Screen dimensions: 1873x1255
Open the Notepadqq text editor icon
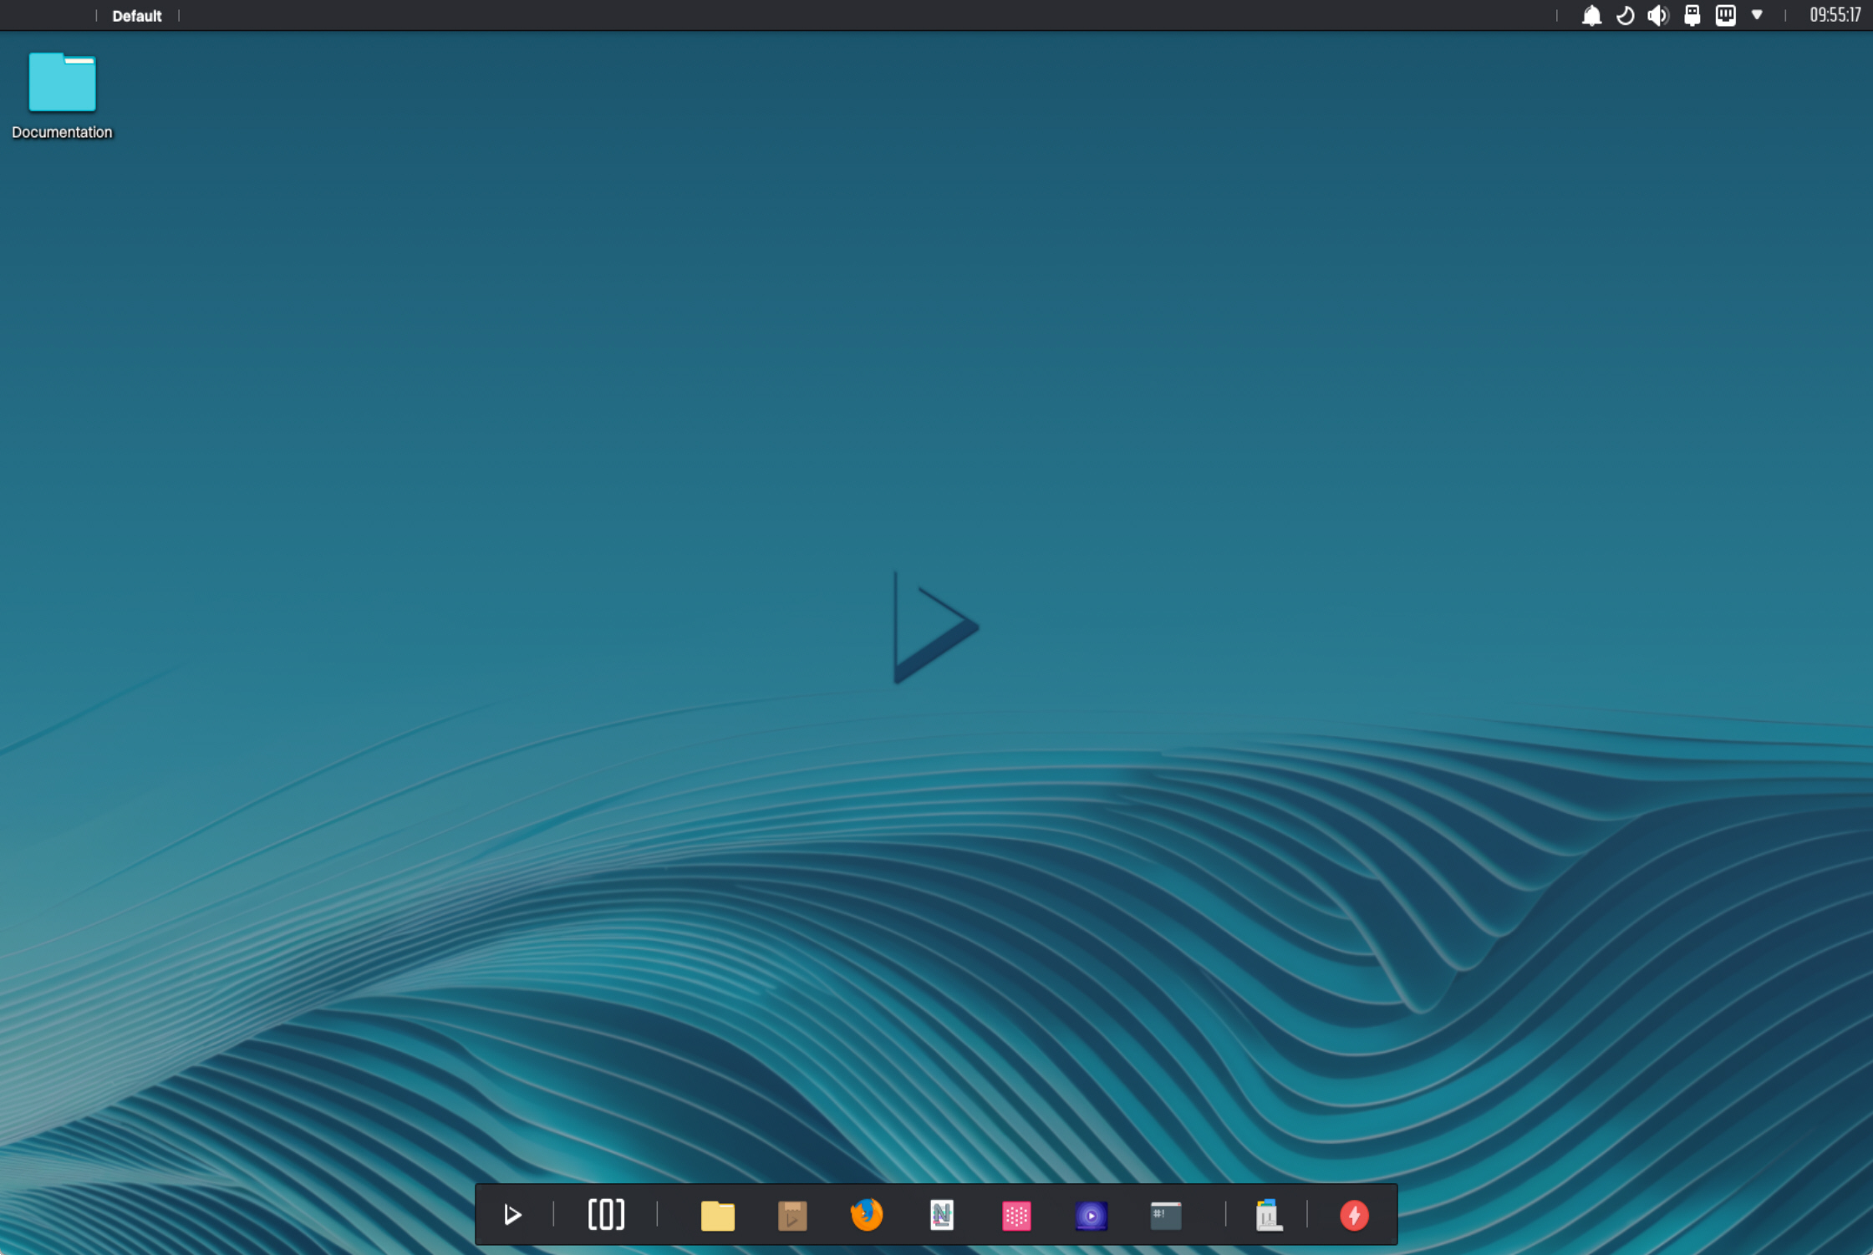[942, 1215]
